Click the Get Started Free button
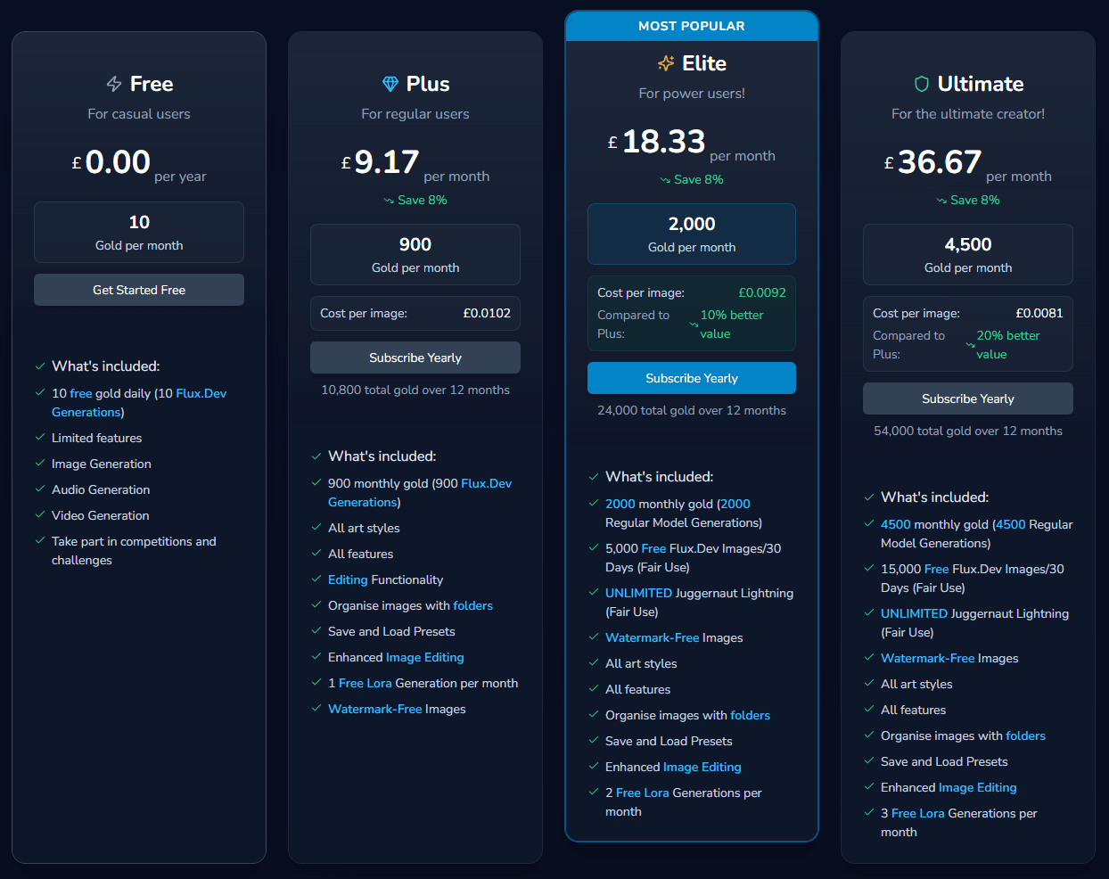This screenshot has width=1109, height=879. [x=138, y=290]
